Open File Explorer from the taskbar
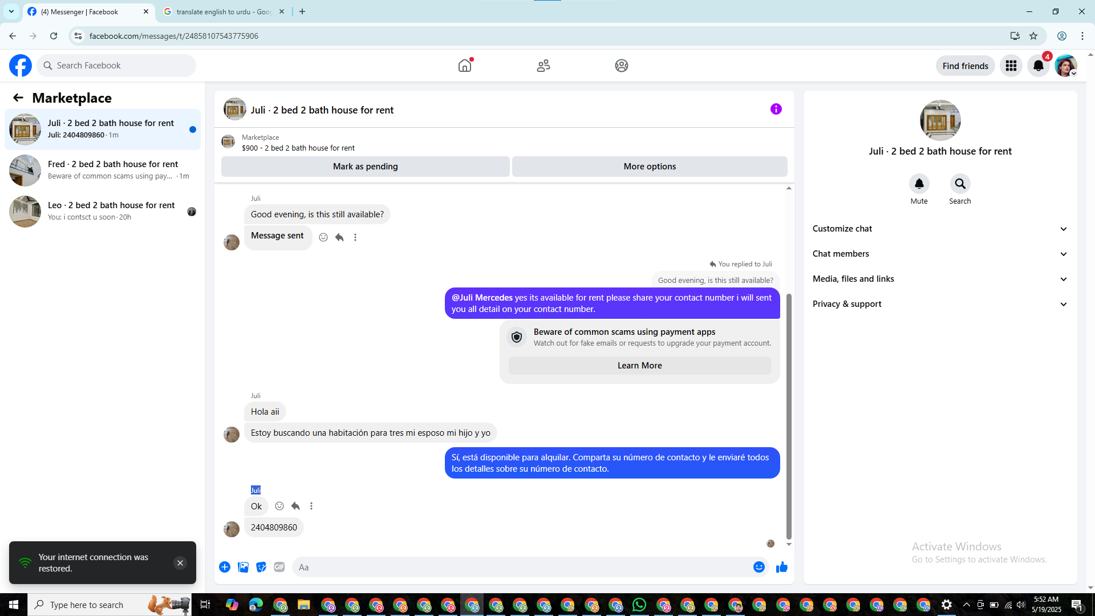Image resolution: width=1095 pixels, height=616 pixels. pyautogui.click(x=303, y=605)
